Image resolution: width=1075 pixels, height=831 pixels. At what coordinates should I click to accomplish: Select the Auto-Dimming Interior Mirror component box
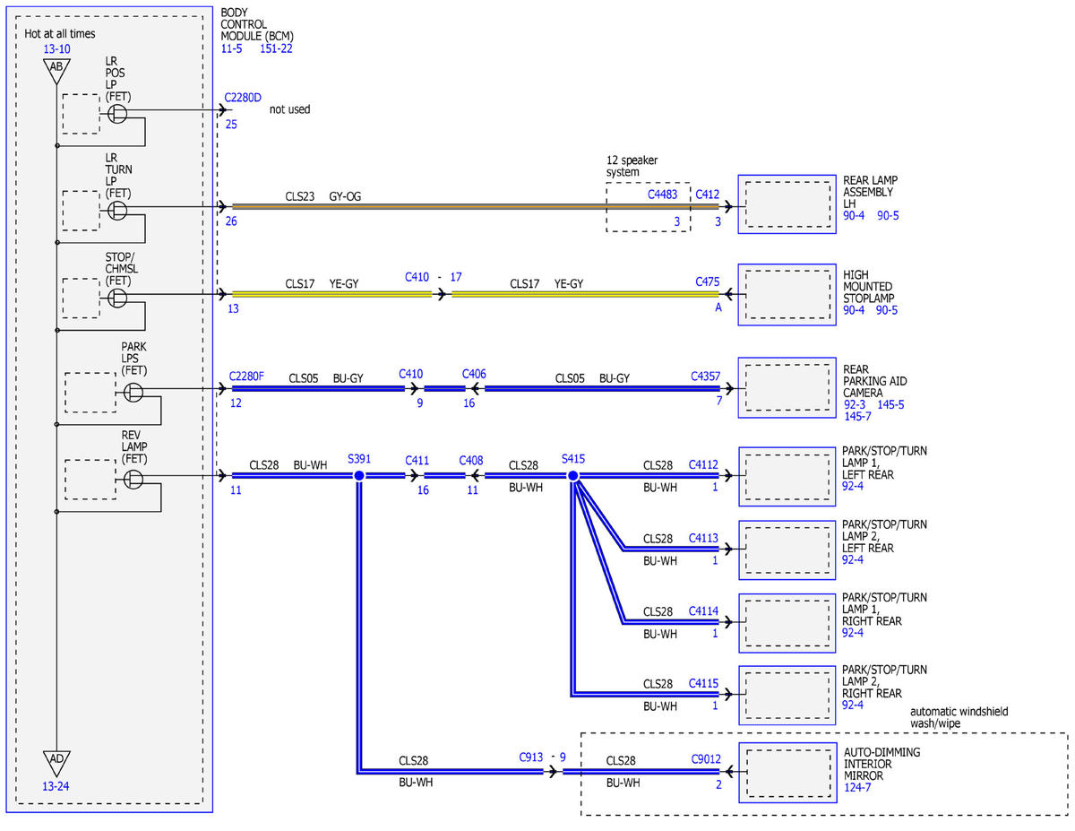coord(787,771)
